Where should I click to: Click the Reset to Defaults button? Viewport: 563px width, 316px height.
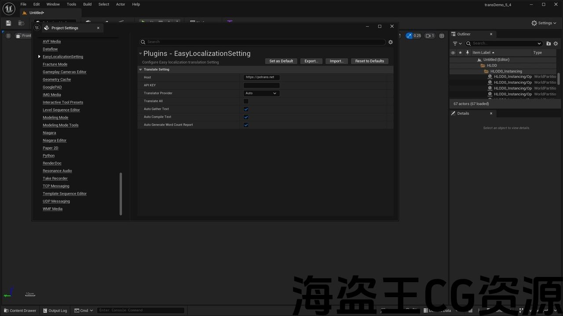coord(369,61)
